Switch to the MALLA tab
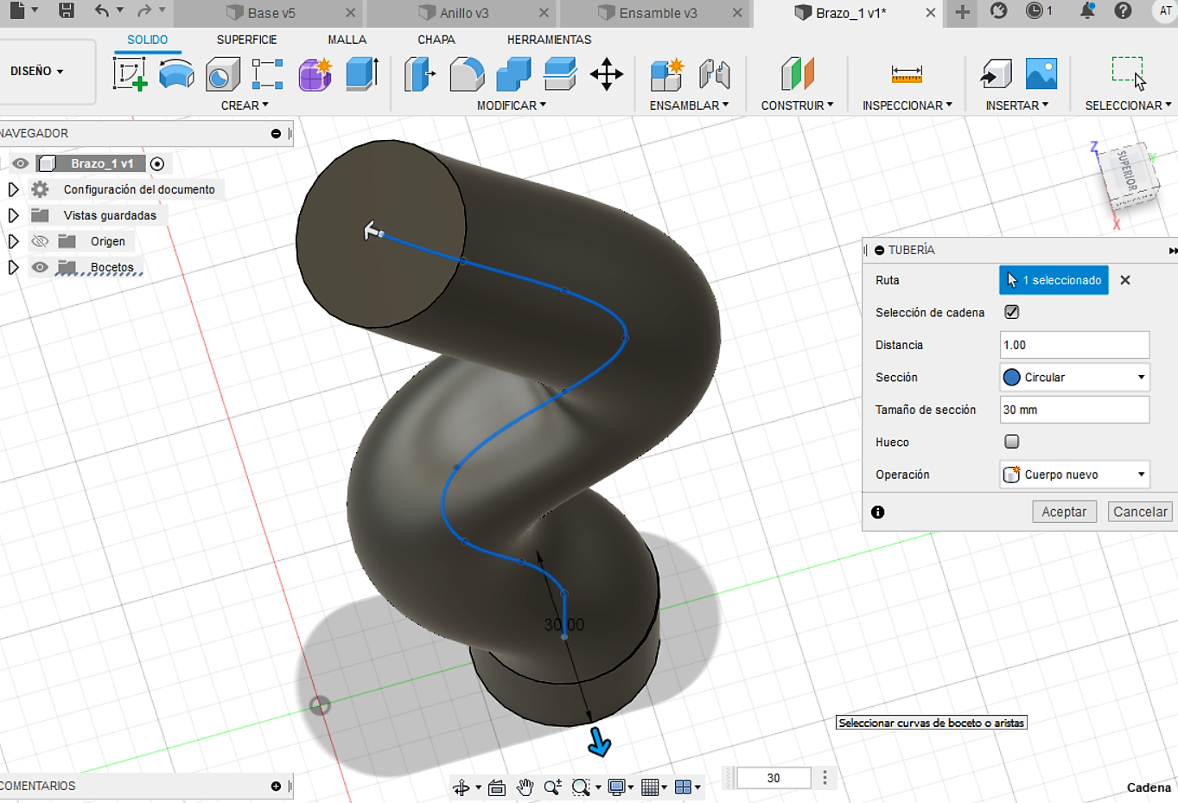This screenshot has height=803, width=1178. coord(347,40)
